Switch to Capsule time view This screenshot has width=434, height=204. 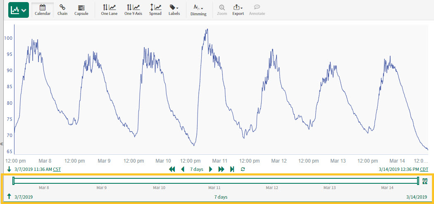click(x=81, y=10)
